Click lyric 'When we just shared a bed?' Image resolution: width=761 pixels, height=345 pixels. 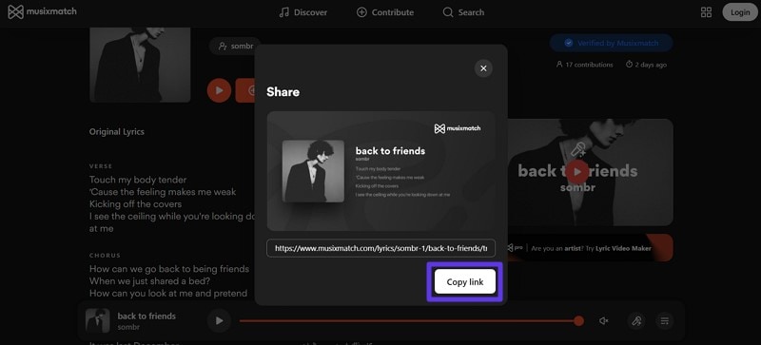click(149, 281)
